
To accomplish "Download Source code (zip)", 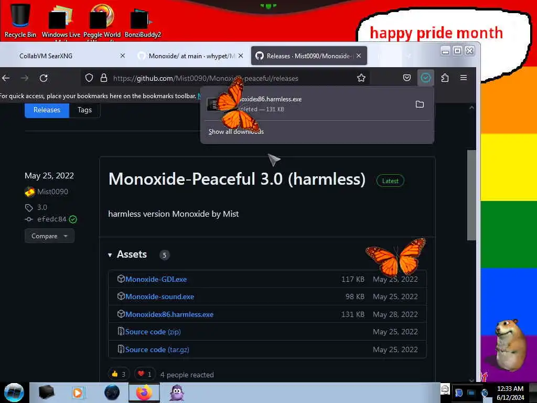I will (153, 332).
